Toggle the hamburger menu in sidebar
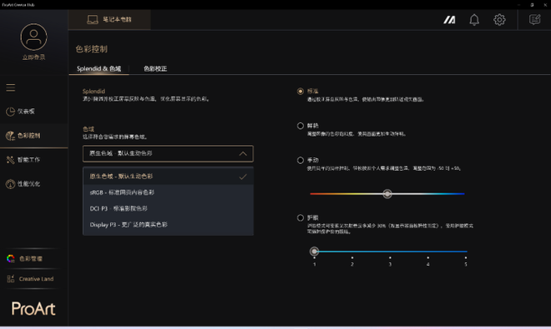Viewport: 551px width, 329px height. coord(11,87)
